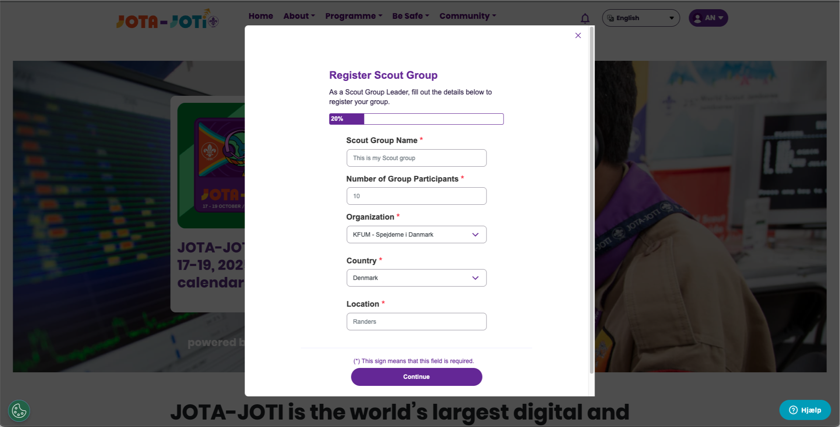Screen dimensions: 840x427
Task: Go to the Home page
Action: point(261,16)
